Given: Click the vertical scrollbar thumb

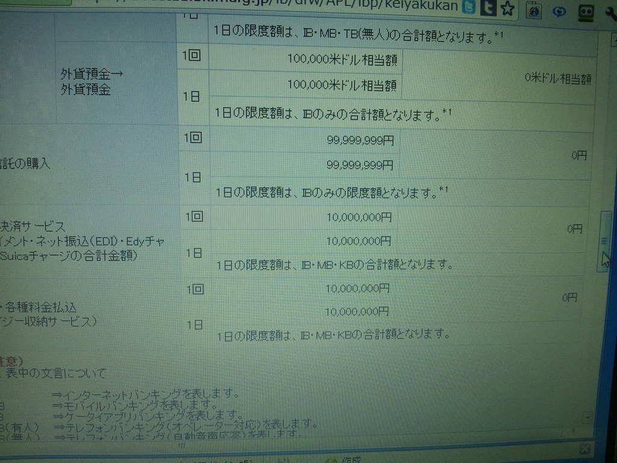Looking at the screenshot, I should coord(606,241).
